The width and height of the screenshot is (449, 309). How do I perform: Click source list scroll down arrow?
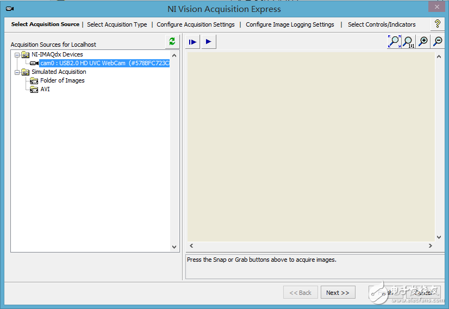[x=174, y=247]
